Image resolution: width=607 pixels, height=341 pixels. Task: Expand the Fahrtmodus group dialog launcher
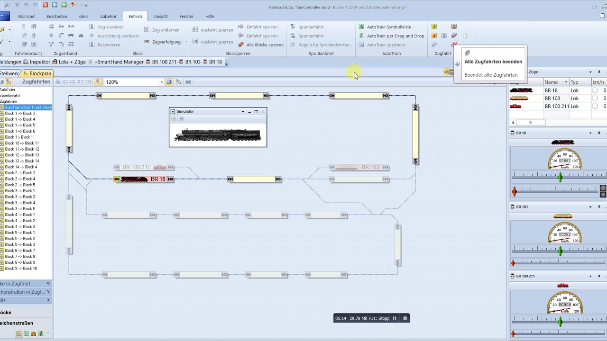41,54
